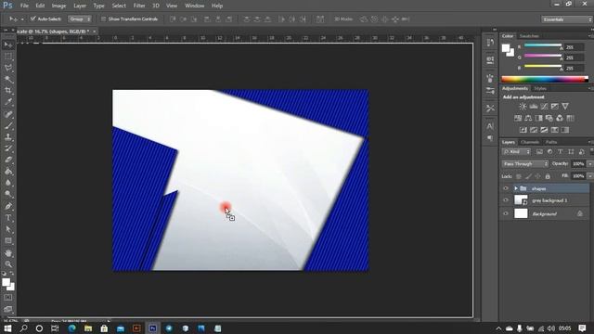Open the Fill slider dropdown arrow

(x=590, y=176)
